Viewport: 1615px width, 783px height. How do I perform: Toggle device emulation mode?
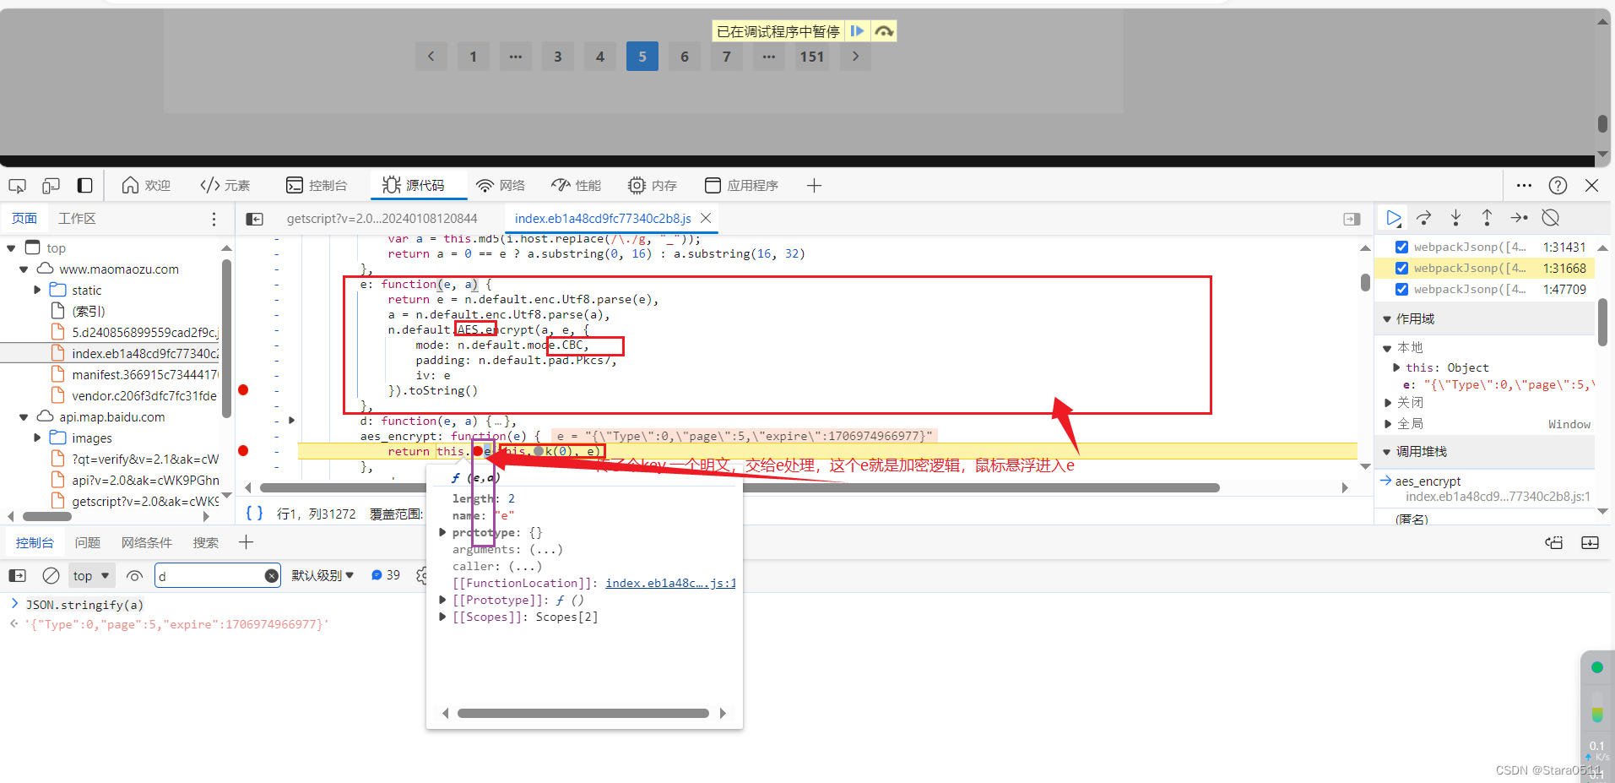pyautogui.click(x=51, y=185)
